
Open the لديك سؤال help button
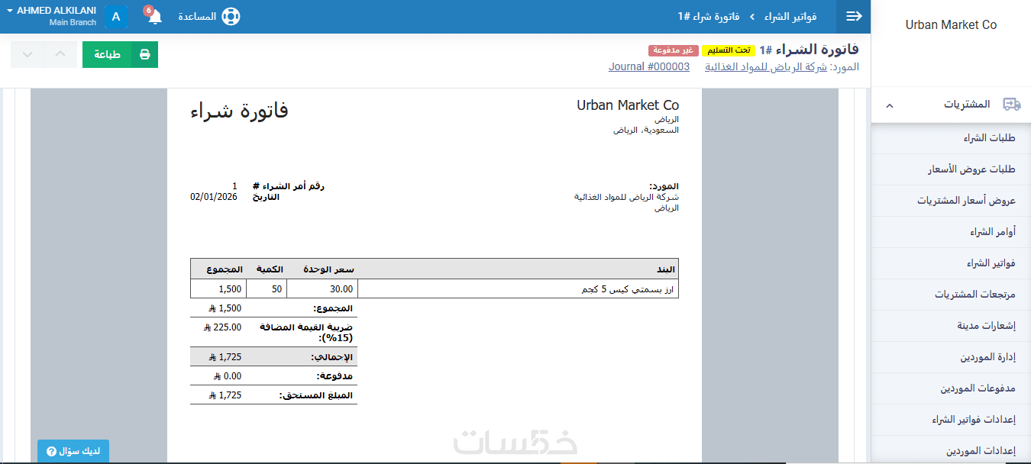point(73,451)
